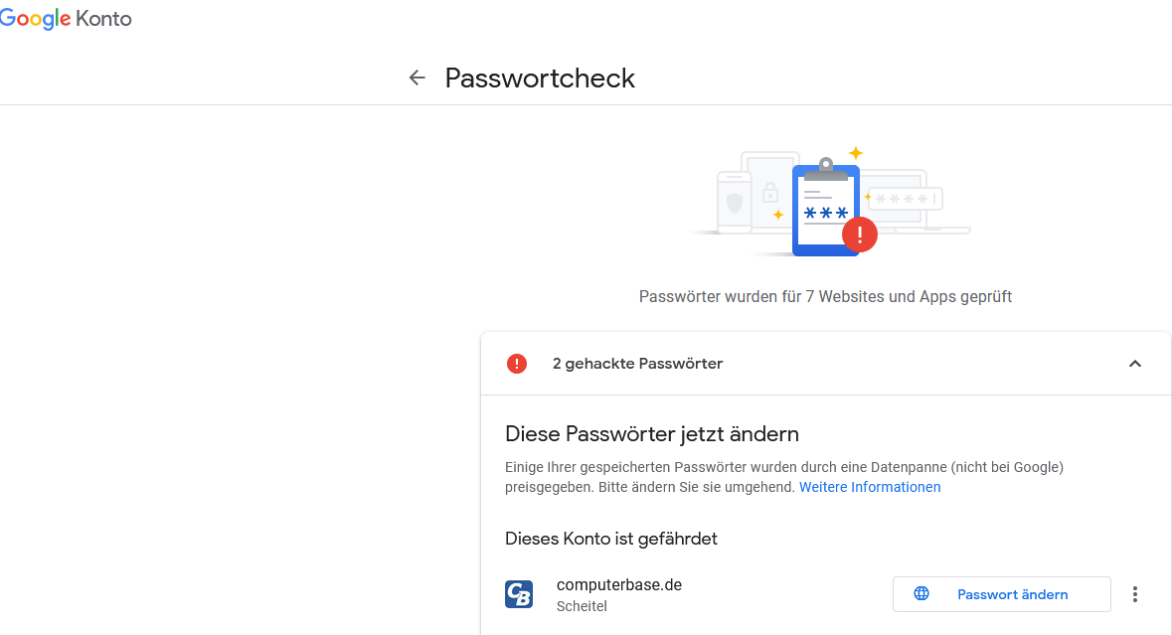The height and width of the screenshot is (635, 1172).
Task: Click the "2 gehackte Passwörter" header label
Action: pos(637,364)
